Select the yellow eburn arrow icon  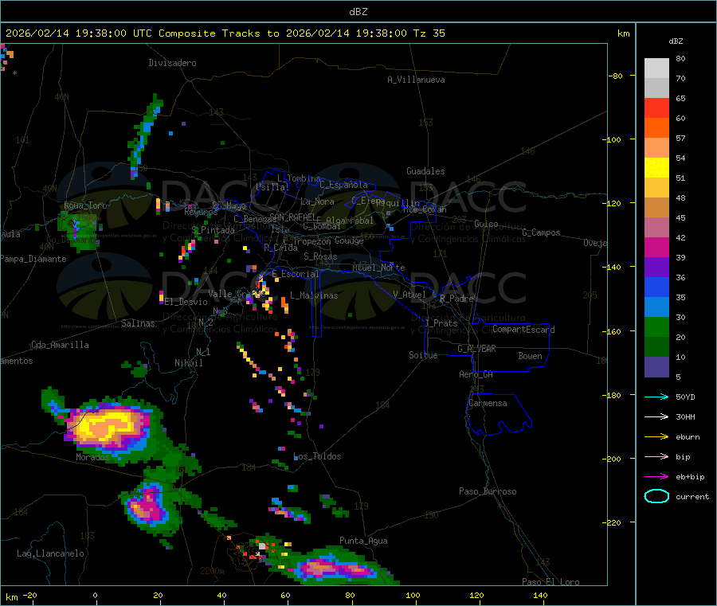656,436
